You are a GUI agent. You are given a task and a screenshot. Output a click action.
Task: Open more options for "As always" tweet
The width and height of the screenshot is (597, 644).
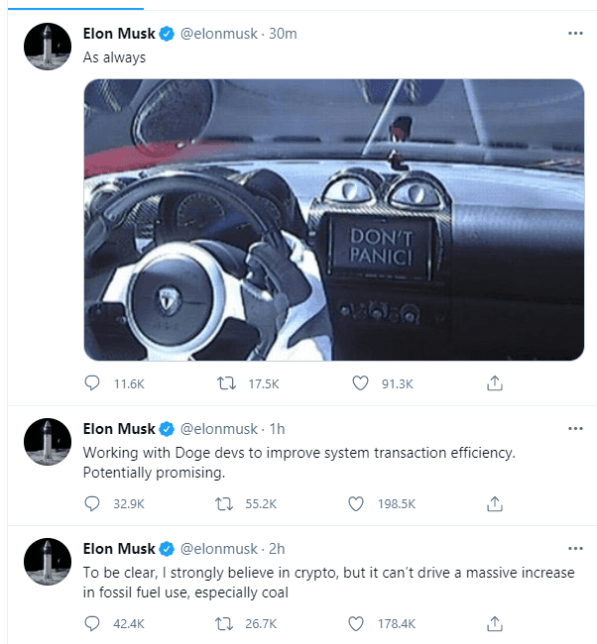[574, 33]
